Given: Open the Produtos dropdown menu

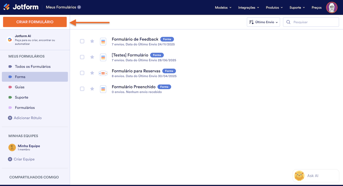Looking at the screenshot, I should (274, 8).
